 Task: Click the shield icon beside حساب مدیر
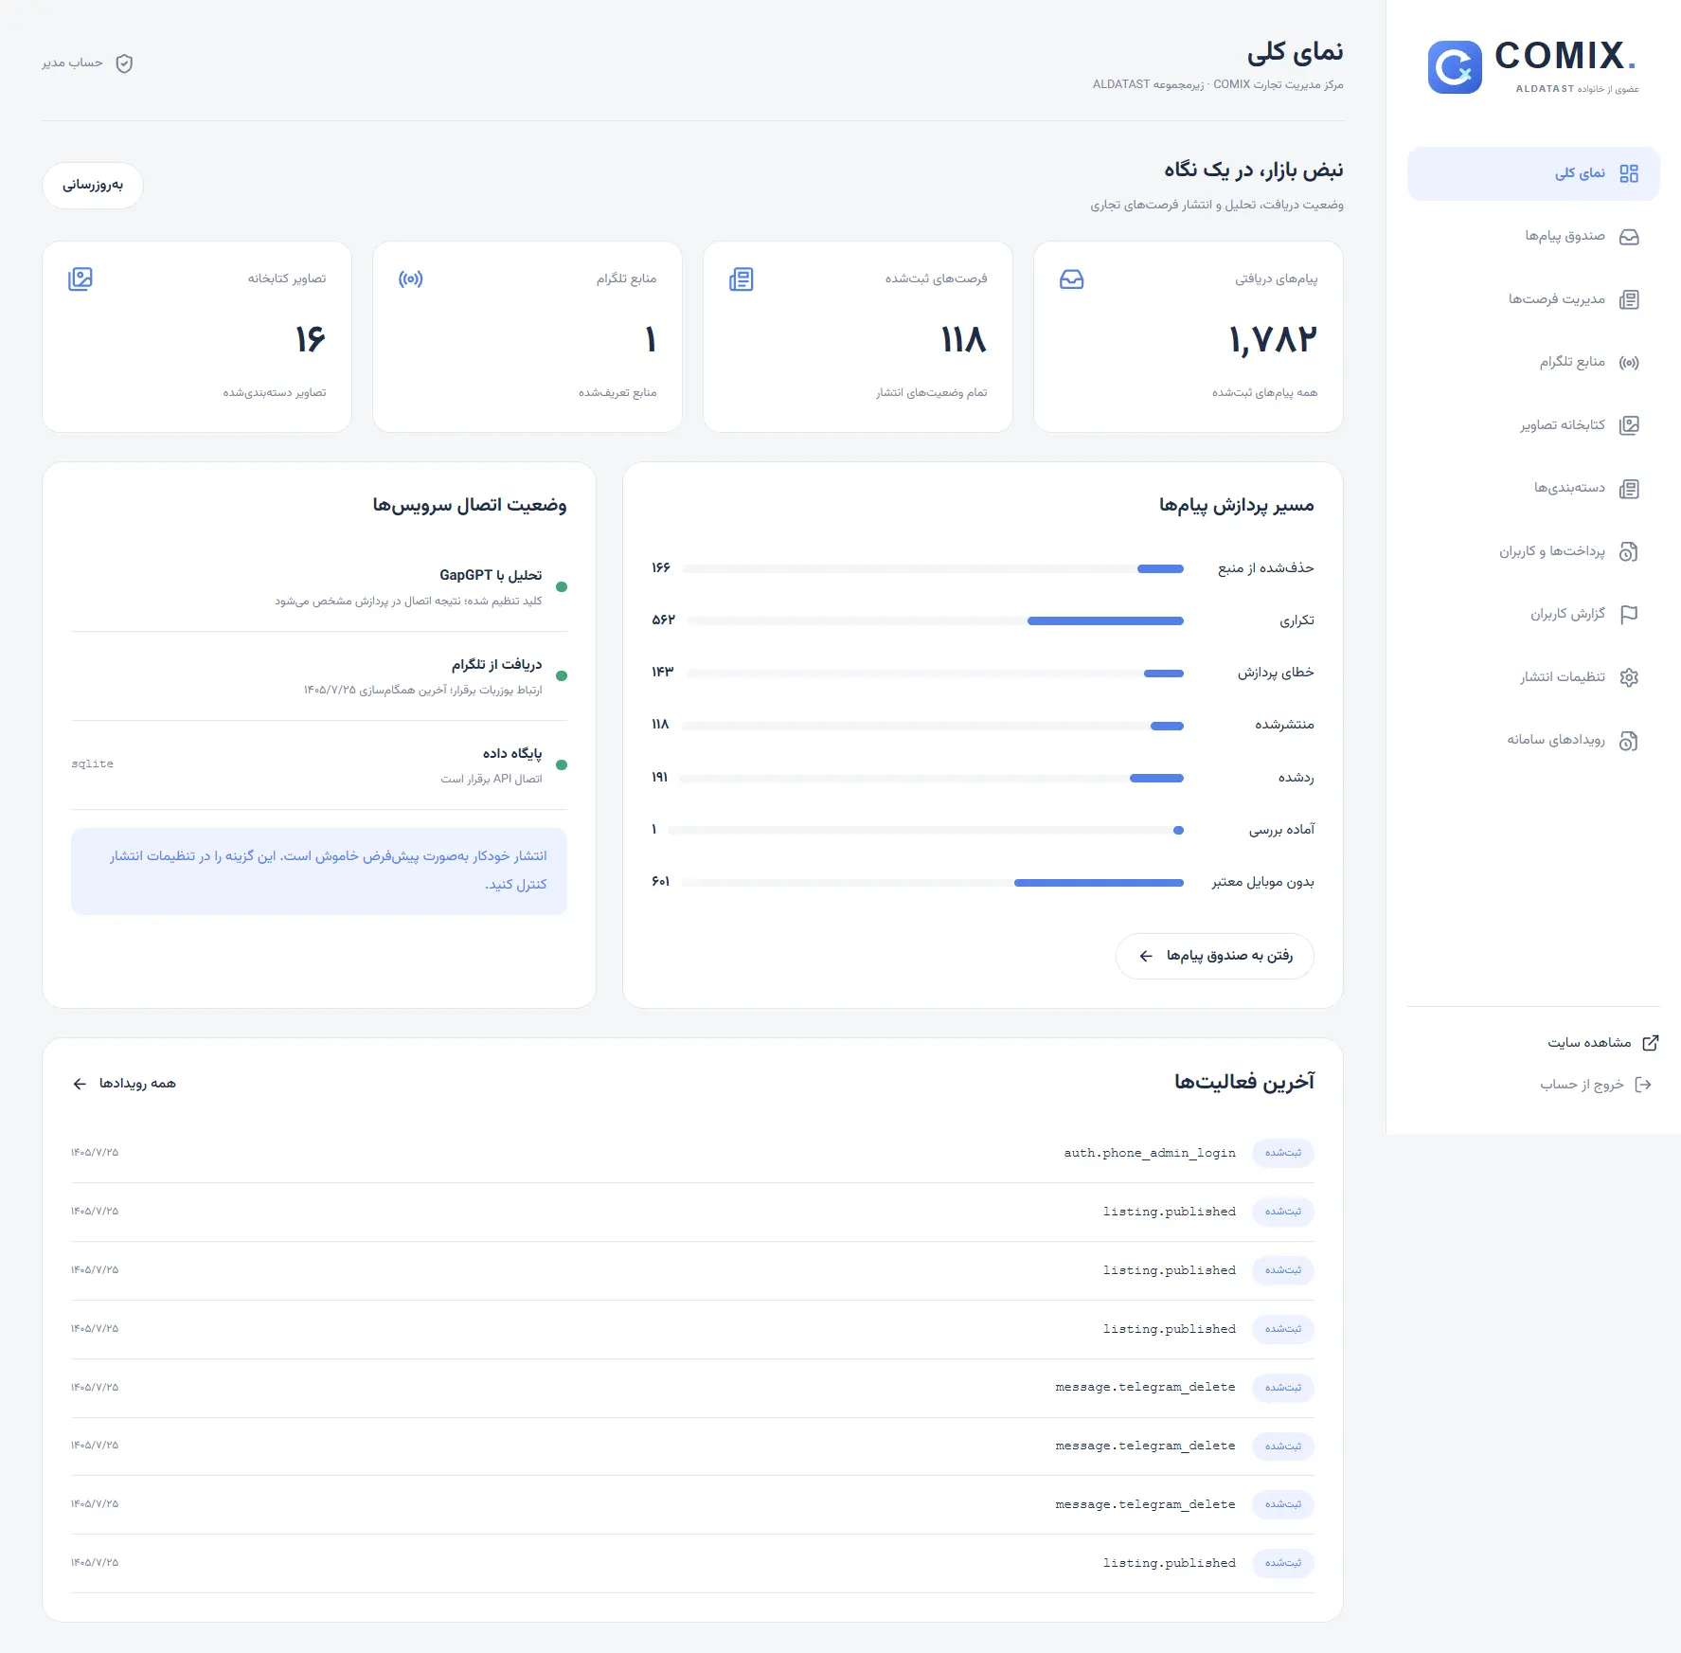pyautogui.click(x=124, y=63)
